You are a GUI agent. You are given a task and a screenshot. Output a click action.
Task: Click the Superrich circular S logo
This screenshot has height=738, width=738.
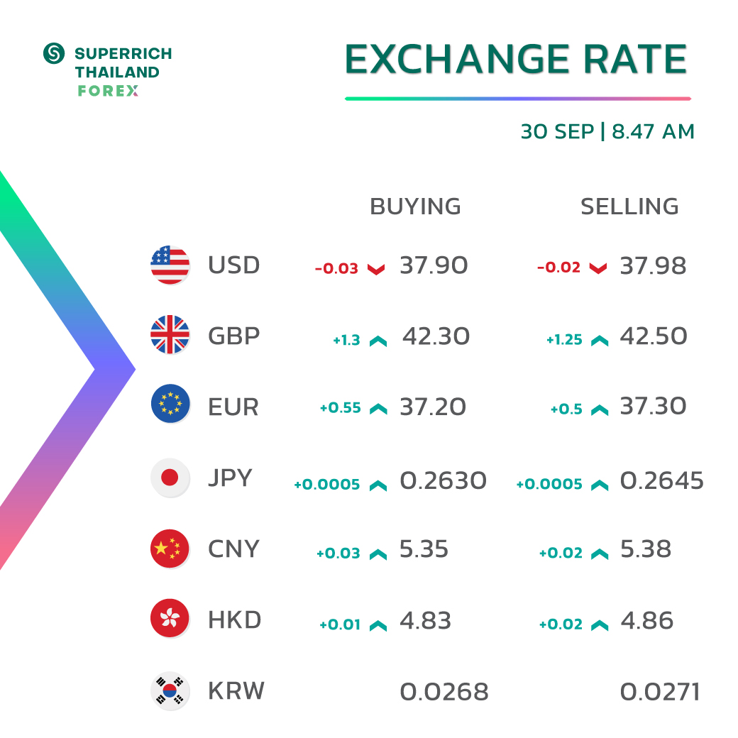(54, 53)
